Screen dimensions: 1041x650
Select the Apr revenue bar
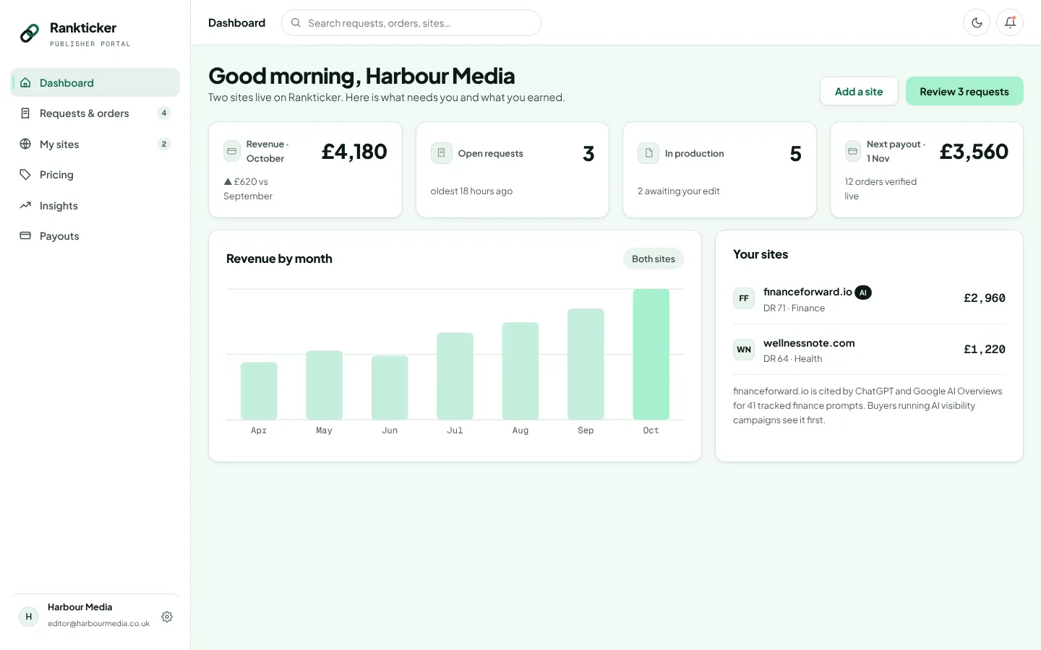pos(259,391)
